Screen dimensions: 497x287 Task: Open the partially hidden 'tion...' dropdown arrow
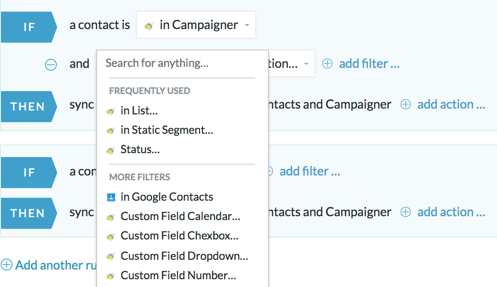[306, 64]
